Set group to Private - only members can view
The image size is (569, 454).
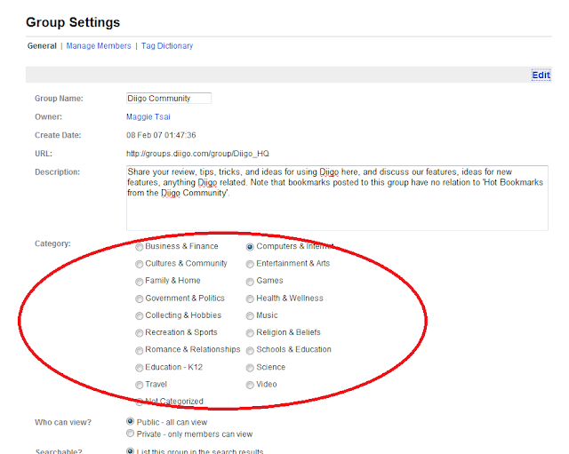(x=130, y=434)
